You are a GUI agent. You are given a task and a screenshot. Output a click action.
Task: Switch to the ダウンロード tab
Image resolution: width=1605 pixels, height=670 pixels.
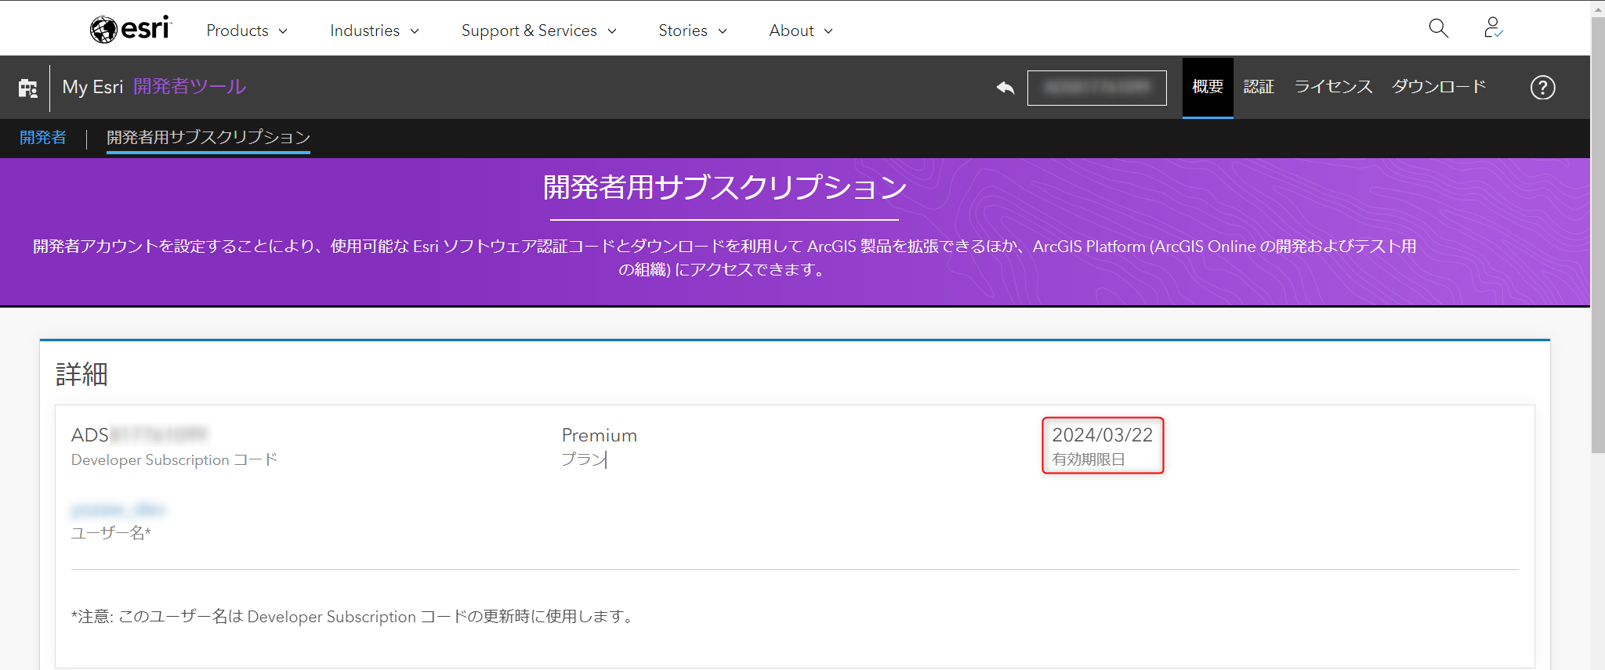(1439, 87)
